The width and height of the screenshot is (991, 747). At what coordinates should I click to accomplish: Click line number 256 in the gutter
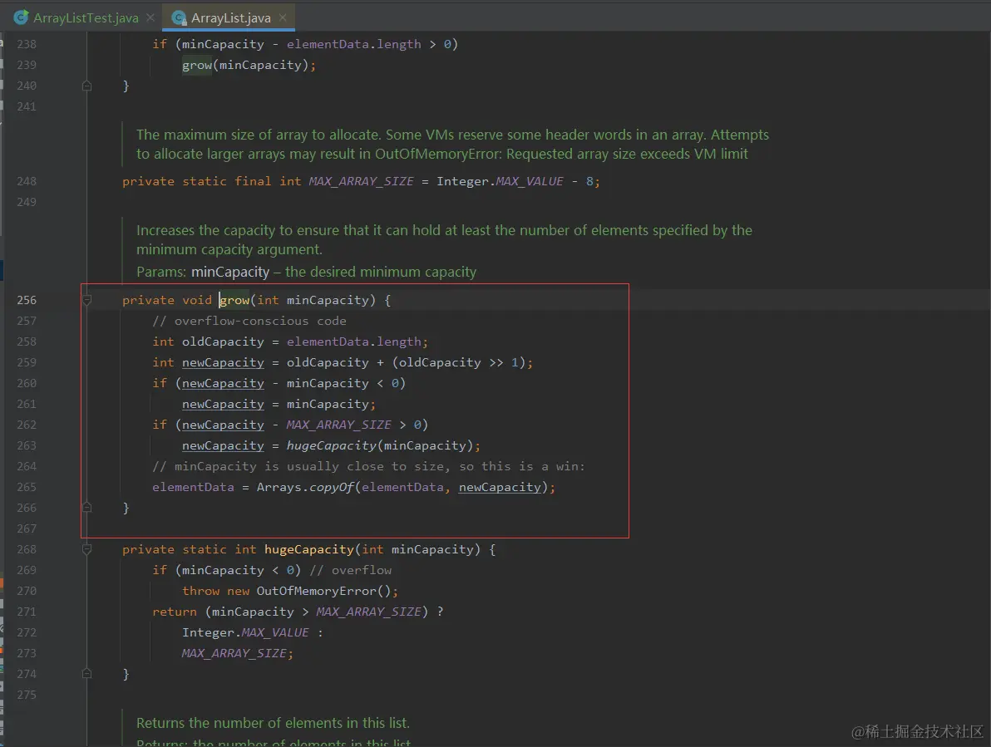pos(27,300)
